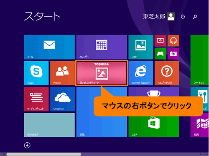The height and width of the screenshot is (156, 209).
Task: Click the power options icon
Action: coord(183,17)
